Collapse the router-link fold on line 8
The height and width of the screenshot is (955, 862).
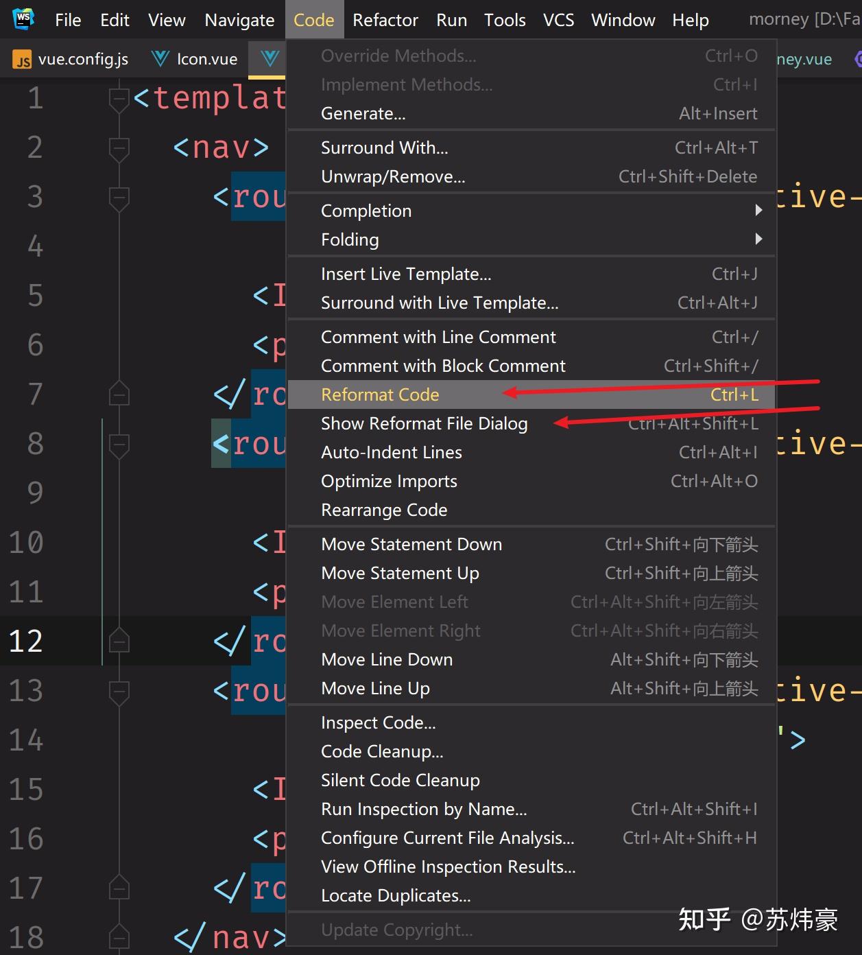point(119,445)
